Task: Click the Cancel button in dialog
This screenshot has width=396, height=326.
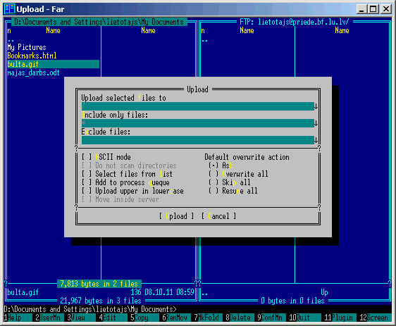Action: pos(218,216)
